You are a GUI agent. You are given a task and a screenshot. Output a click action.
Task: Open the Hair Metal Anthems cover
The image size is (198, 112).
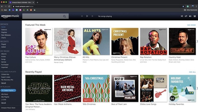pos(67,88)
